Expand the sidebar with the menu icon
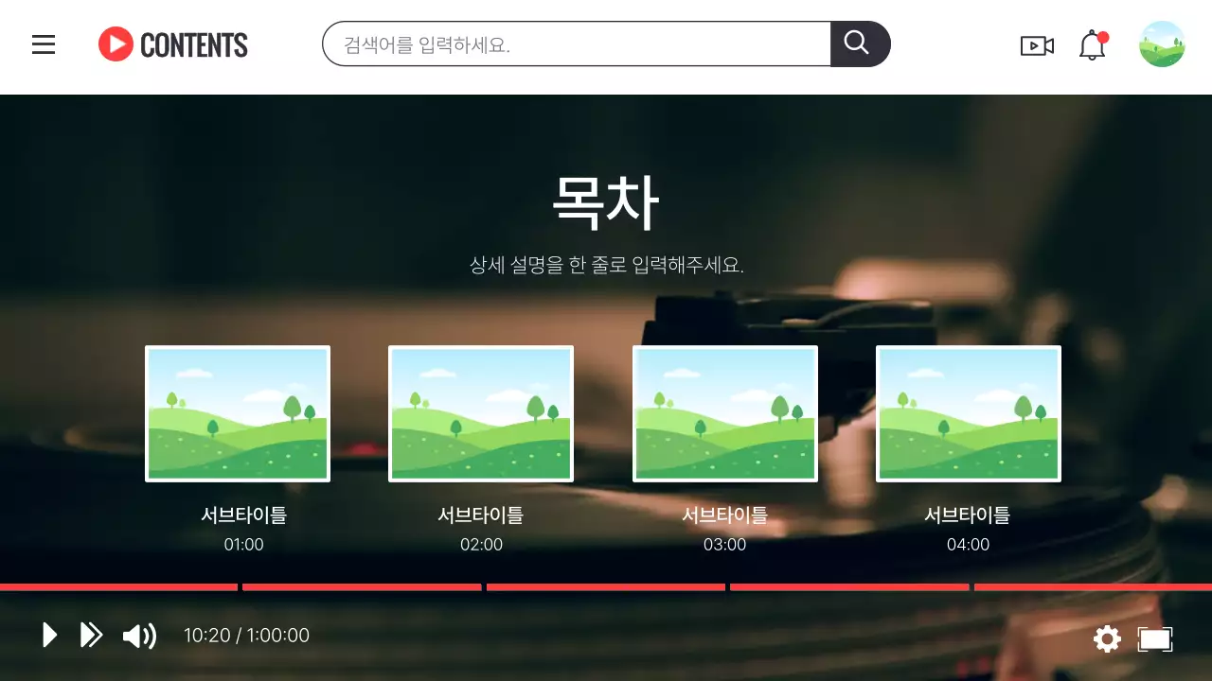Viewport: 1212px width, 681px height. 44,44
